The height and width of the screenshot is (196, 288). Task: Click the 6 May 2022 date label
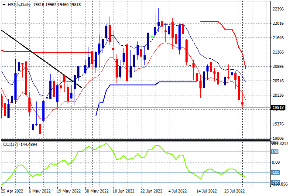point(39,191)
